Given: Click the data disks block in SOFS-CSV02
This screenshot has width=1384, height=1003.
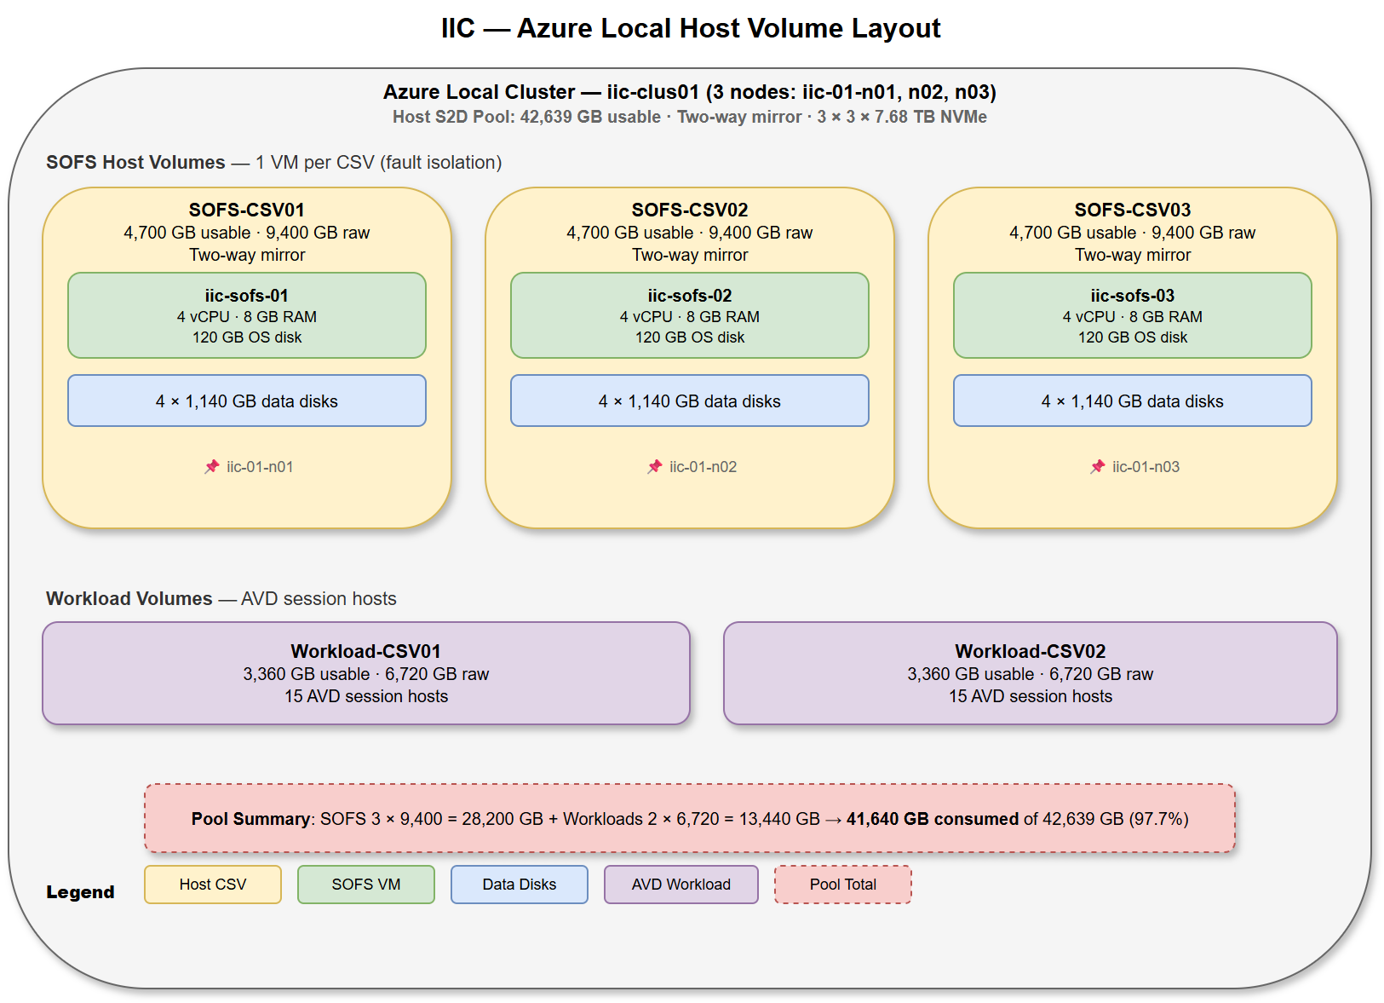Looking at the screenshot, I should pos(689,401).
